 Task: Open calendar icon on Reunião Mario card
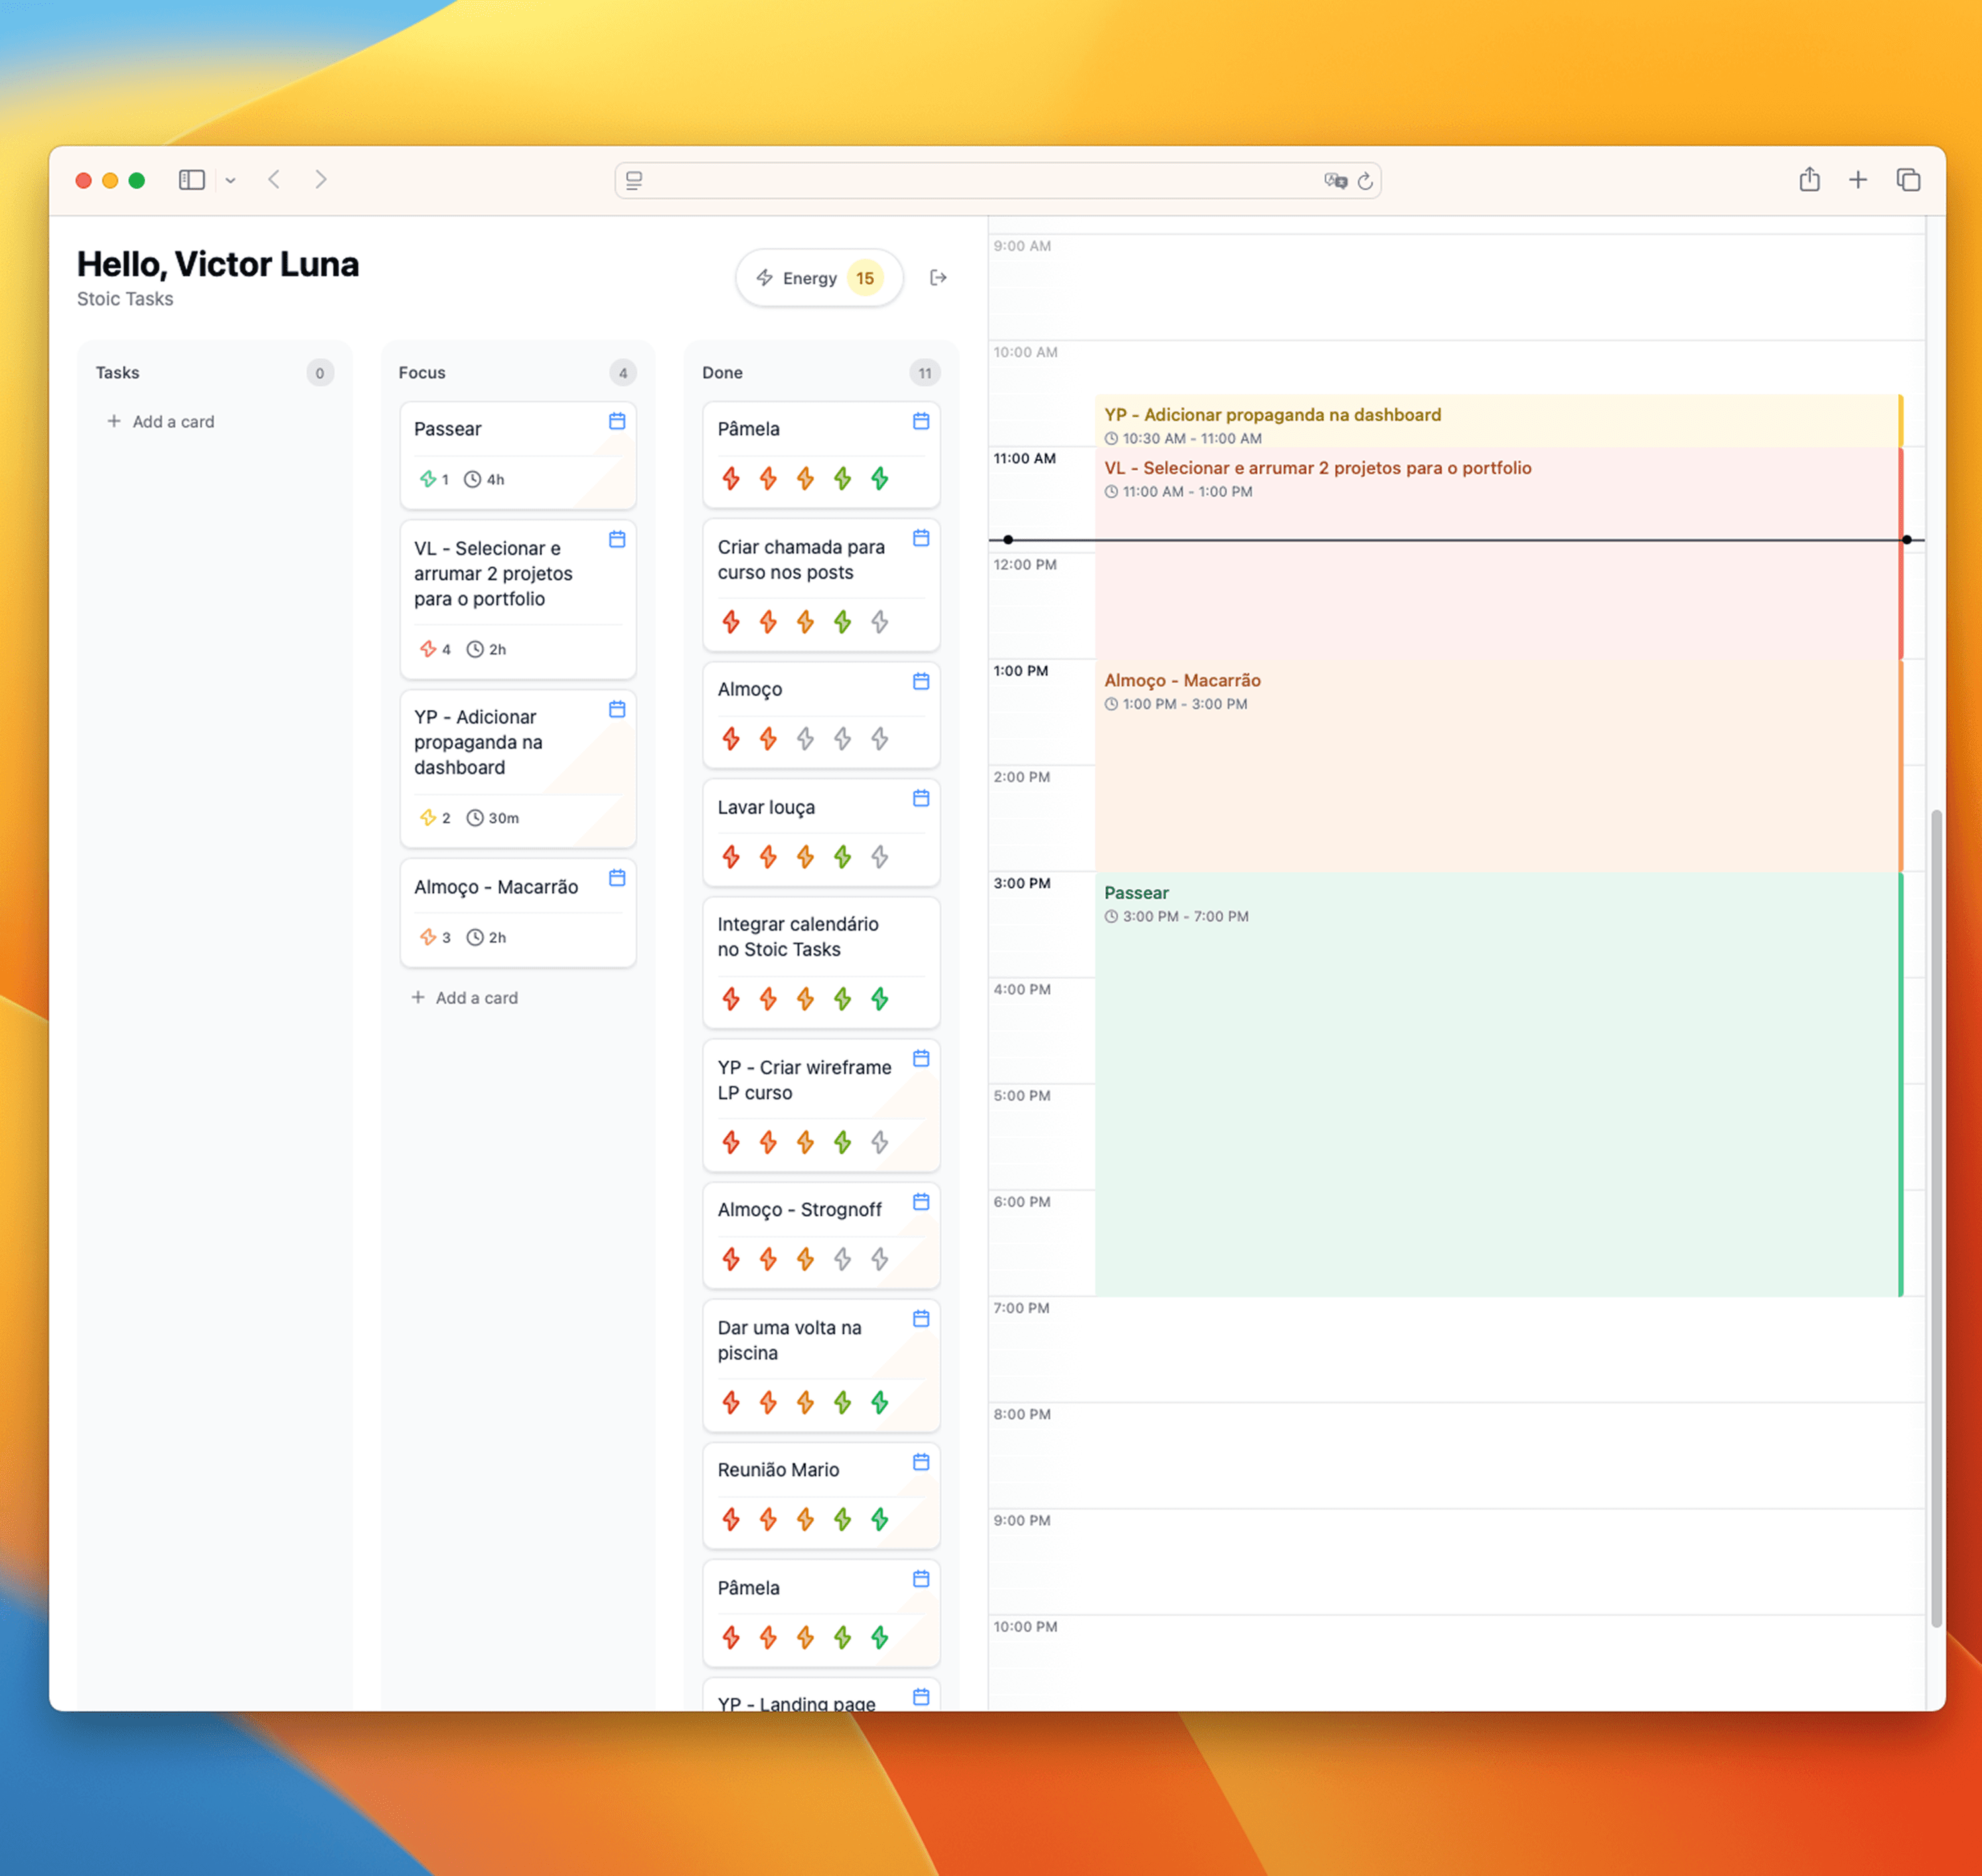tap(921, 1462)
